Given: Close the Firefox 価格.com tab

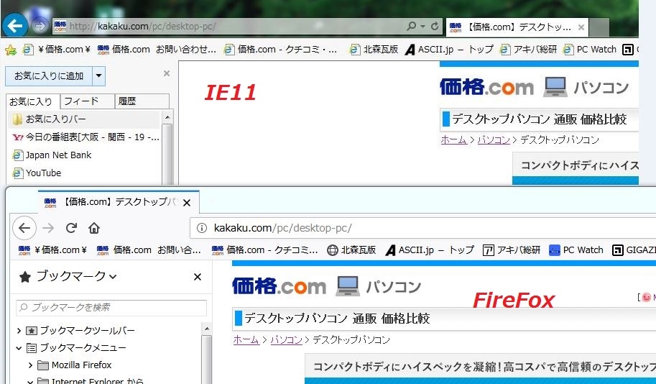Looking at the screenshot, I should pos(187,203).
